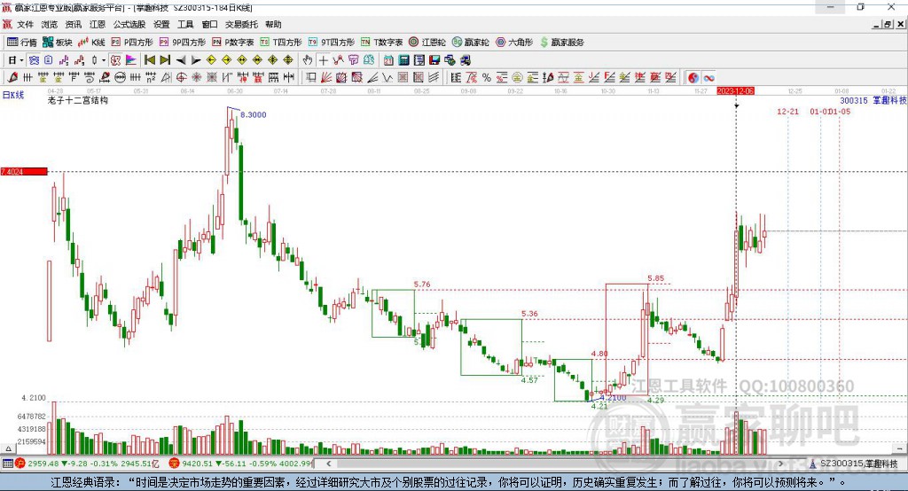The image size is (908, 491).
Task: Open the 设置 menu
Action: tap(161, 24)
